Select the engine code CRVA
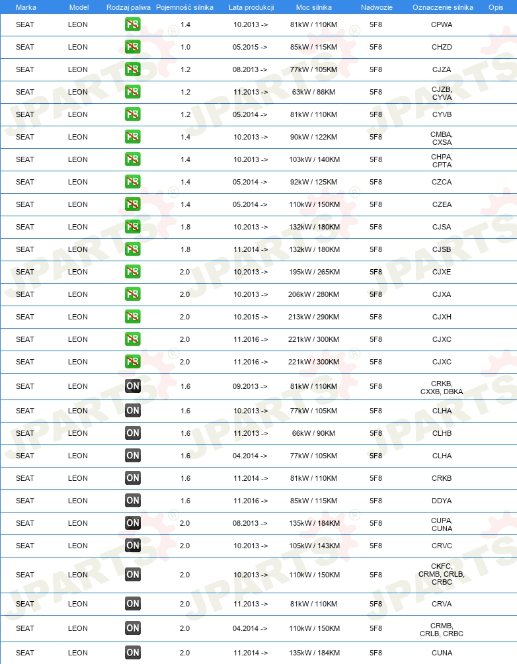The height and width of the screenshot is (664, 517). pyautogui.click(x=442, y=603)
